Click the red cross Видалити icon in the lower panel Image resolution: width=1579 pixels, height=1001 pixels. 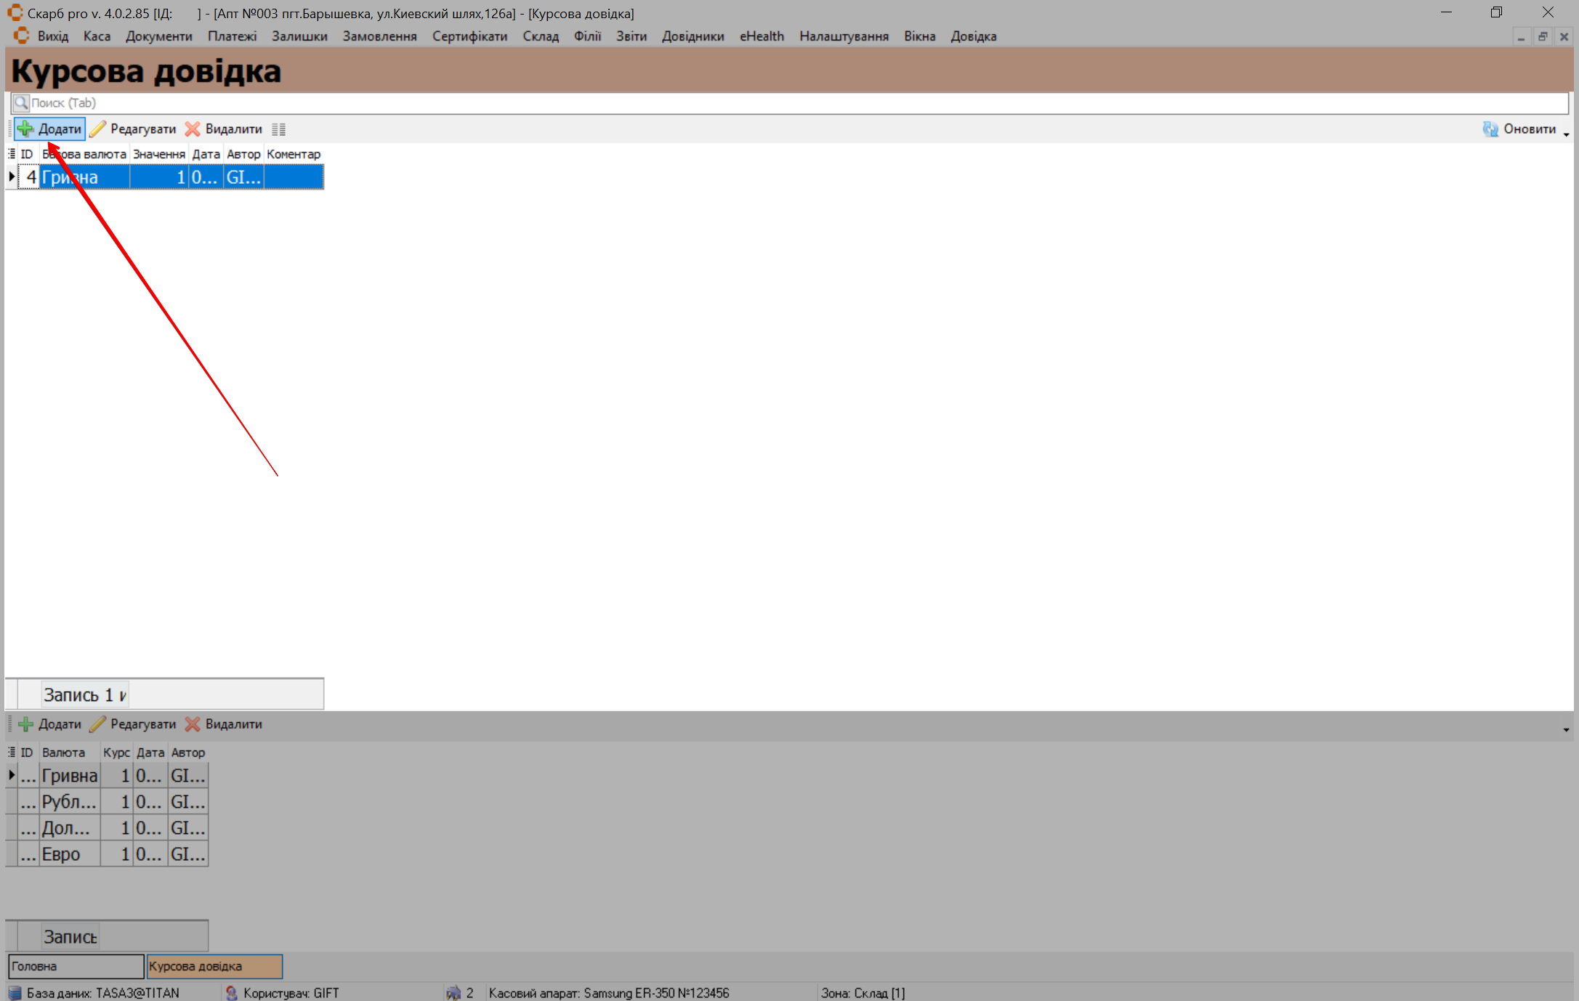(x=193, y=724)
